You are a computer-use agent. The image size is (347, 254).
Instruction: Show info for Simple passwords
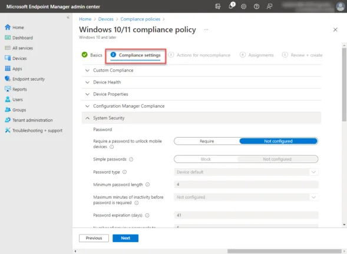(x=131, y=159)
